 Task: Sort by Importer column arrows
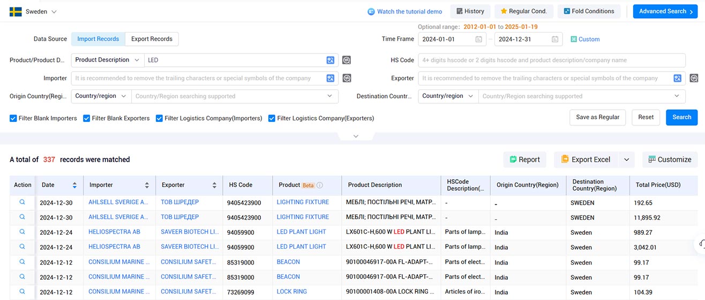(x=147, y=185)
